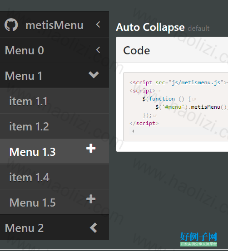Select the Menu 1 label

point(24,76)
